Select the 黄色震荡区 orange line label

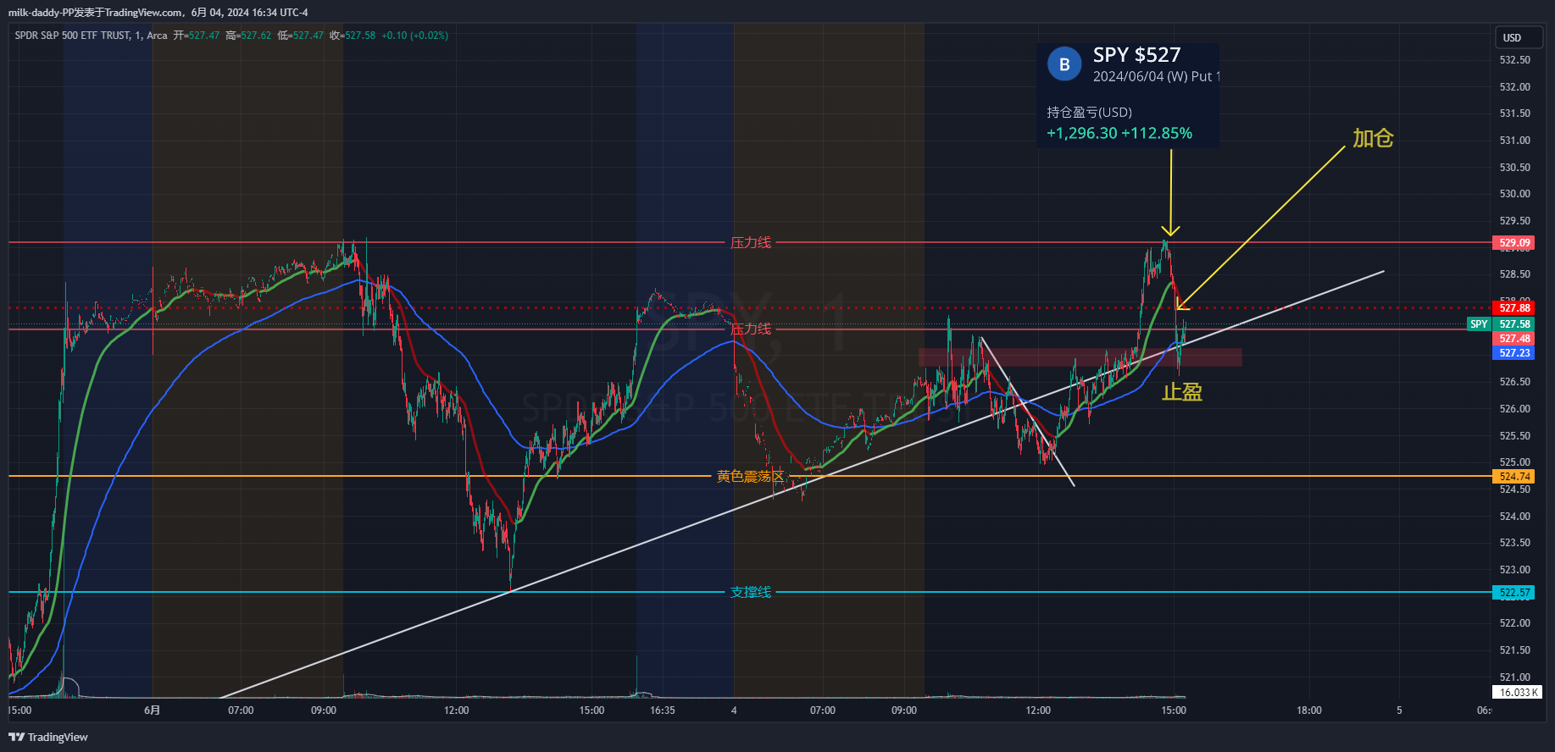750,477
